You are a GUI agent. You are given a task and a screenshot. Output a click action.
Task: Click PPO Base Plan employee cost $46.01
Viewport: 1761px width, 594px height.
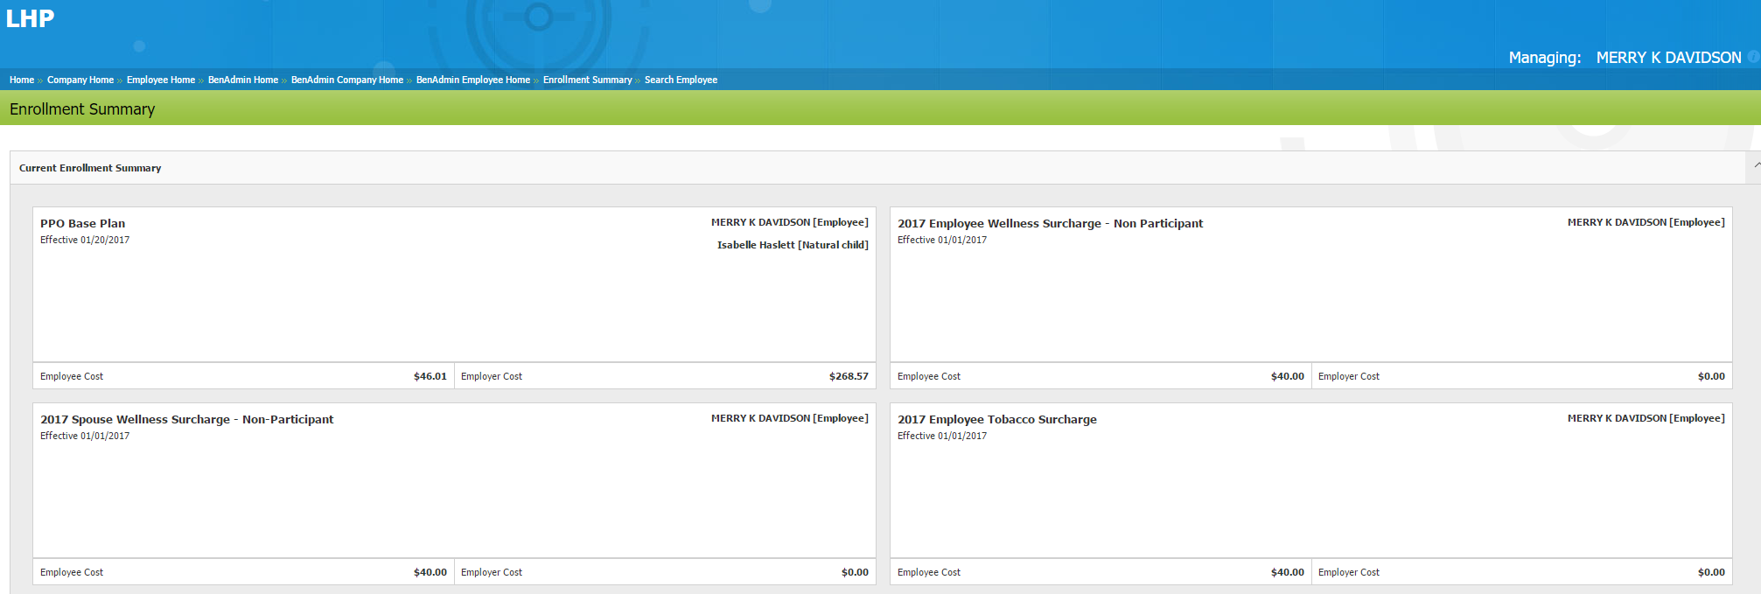[430, 376]
